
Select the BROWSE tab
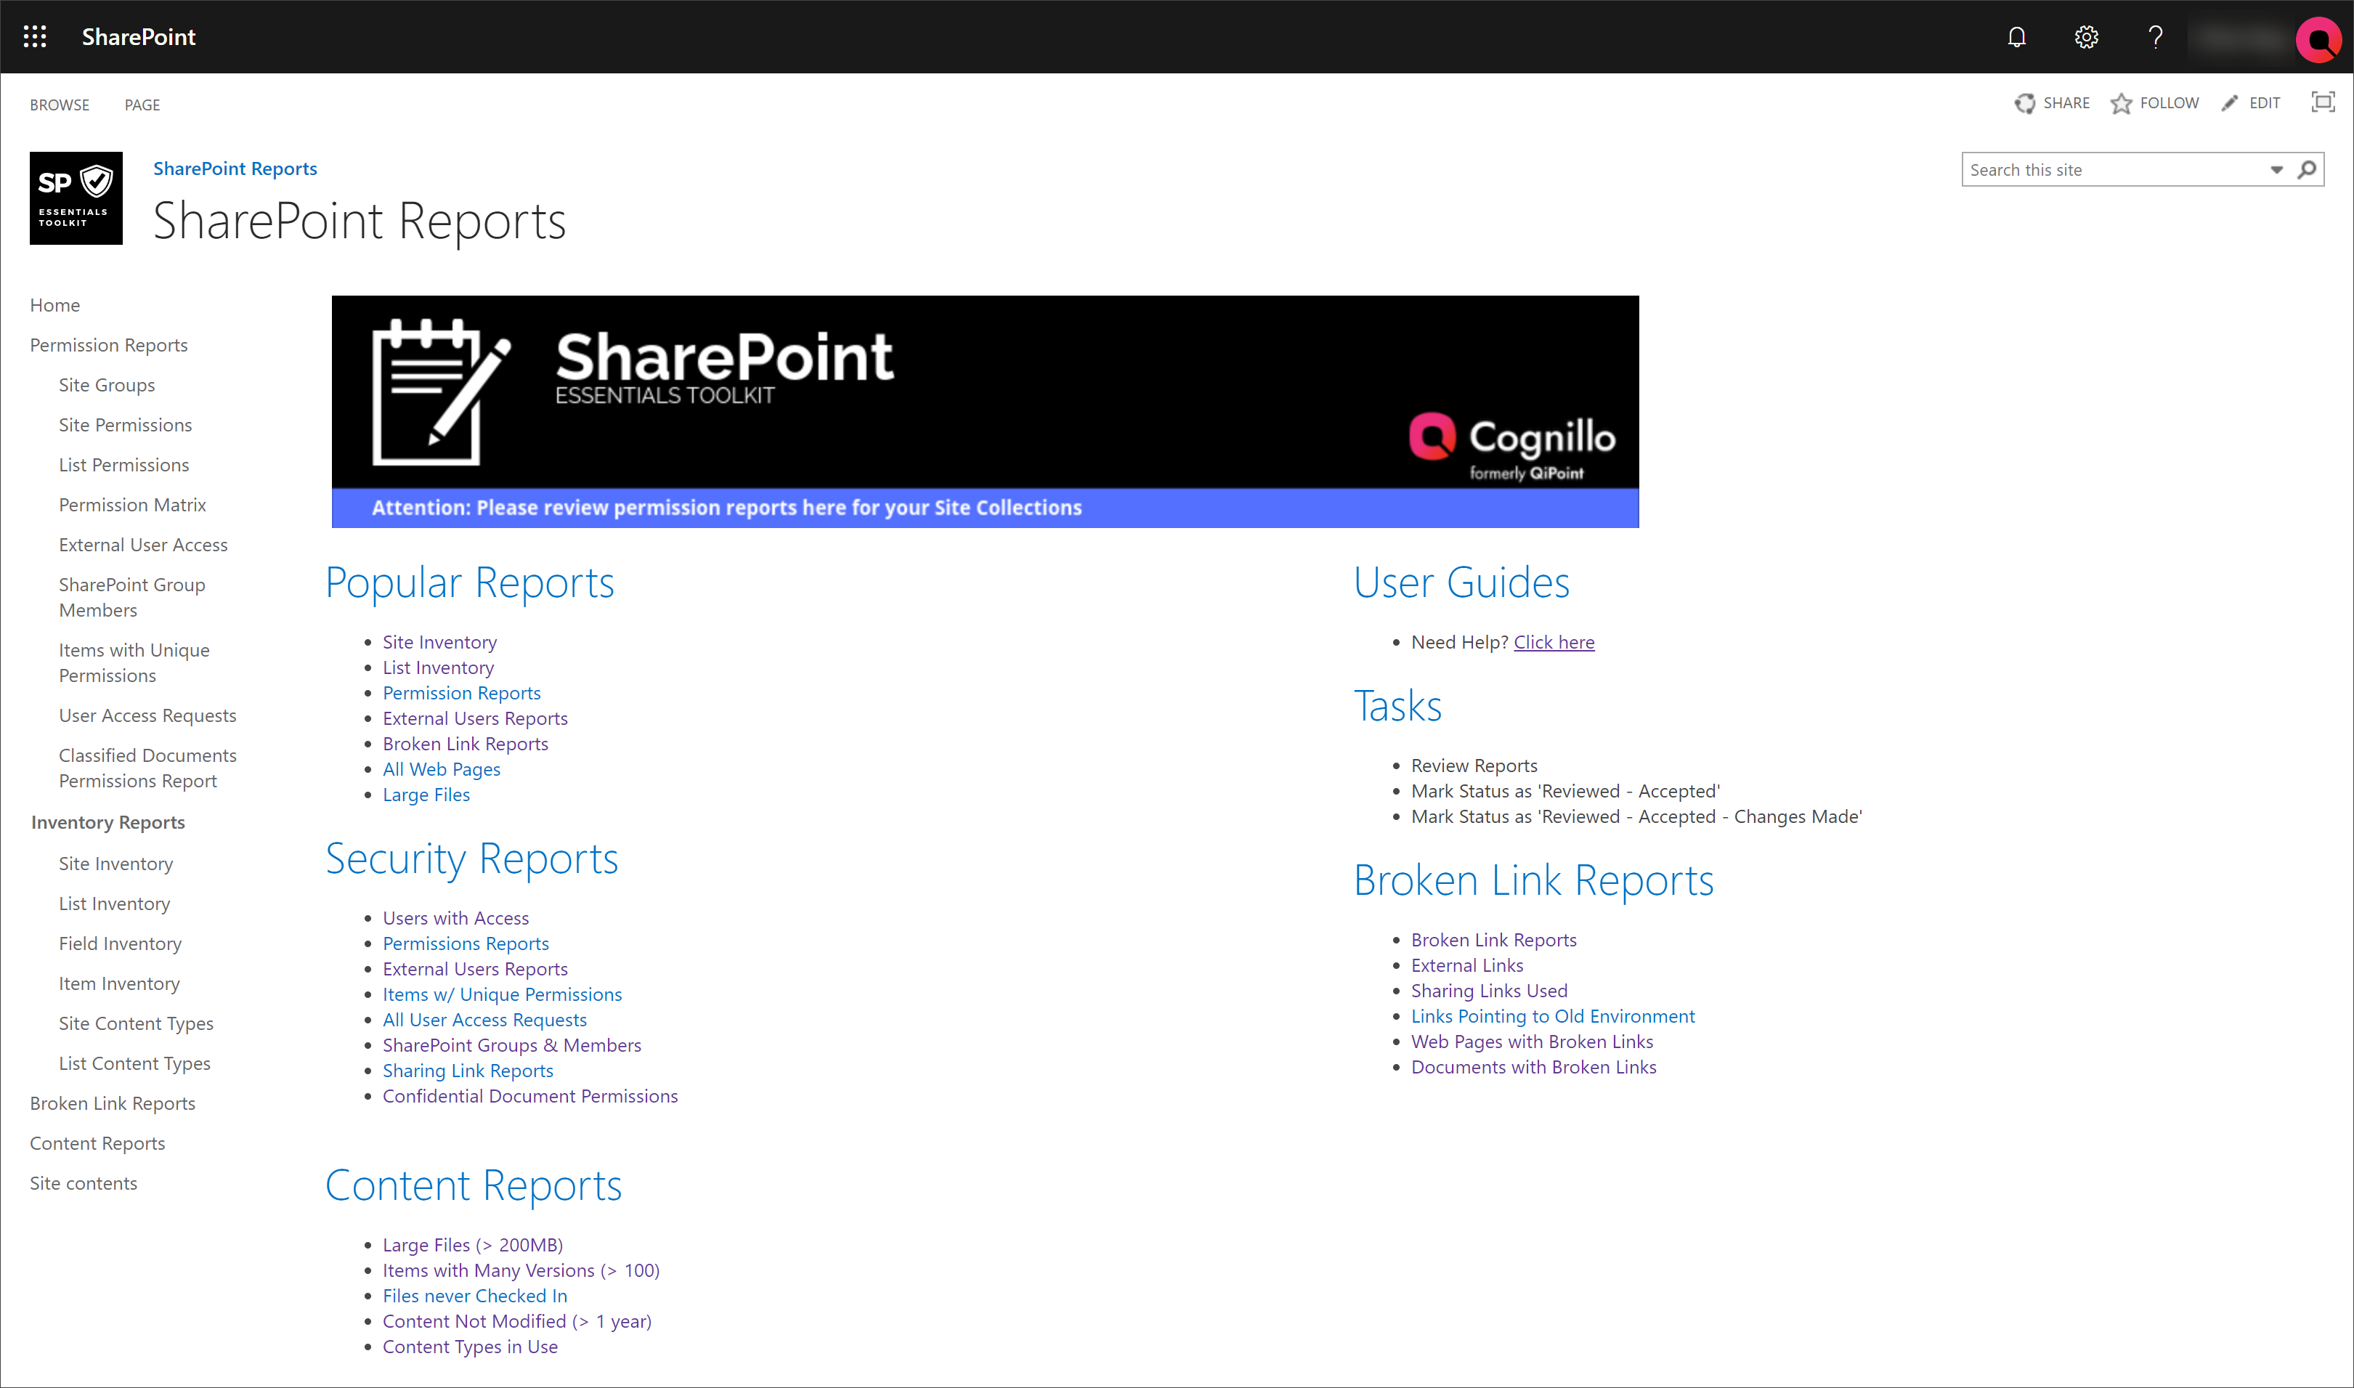[59, 105]
